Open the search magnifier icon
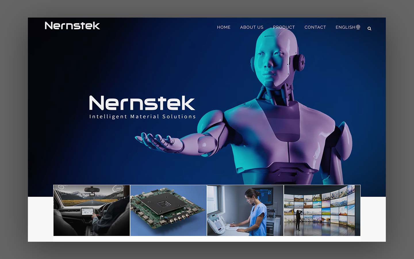 [x=369, y=28]
